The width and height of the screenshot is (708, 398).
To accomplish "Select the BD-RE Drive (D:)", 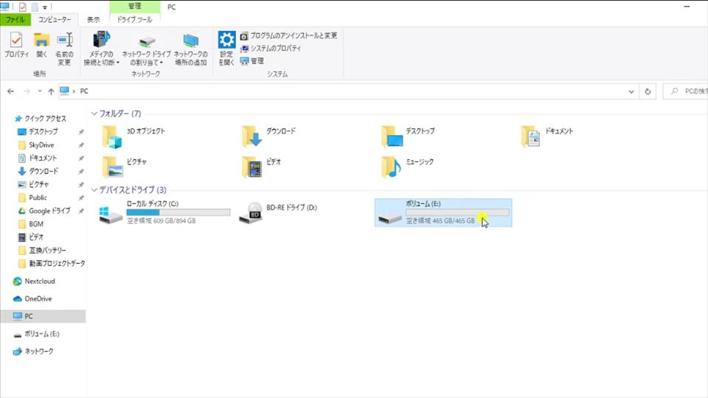I will (279, 212).
